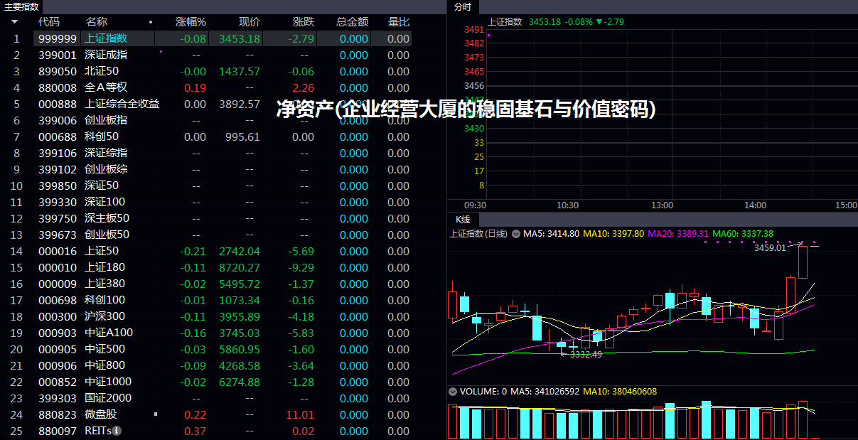Select the 全A等权 row
Screen dimensions: 858x440
coord(206,87)
